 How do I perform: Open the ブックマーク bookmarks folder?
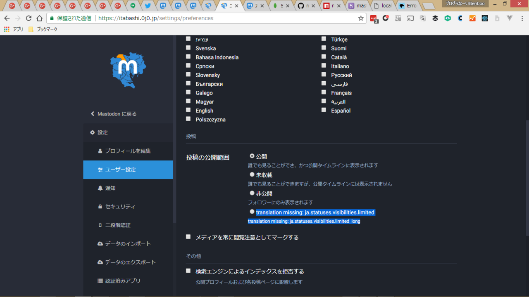(43, 29)
